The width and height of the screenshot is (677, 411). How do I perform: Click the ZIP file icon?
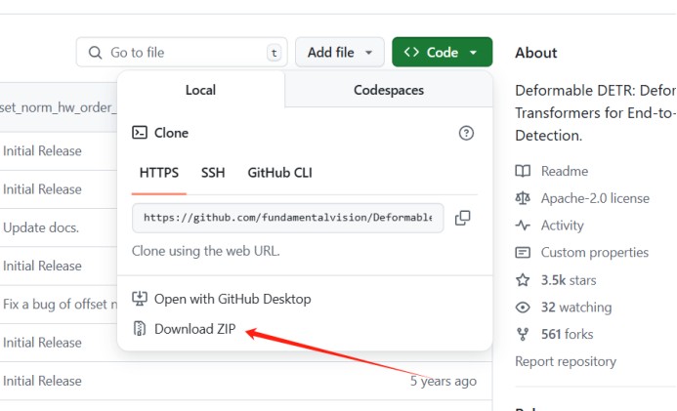(x=139, y=329)
